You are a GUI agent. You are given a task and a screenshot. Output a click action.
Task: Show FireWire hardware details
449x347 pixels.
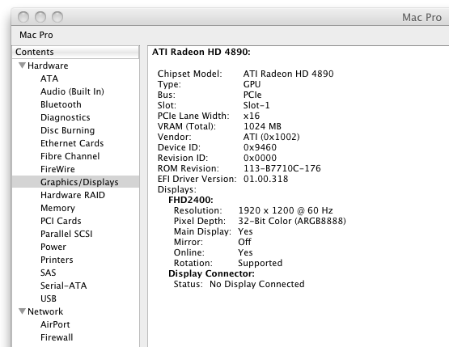pyautogui.click(x=57, y=169)
